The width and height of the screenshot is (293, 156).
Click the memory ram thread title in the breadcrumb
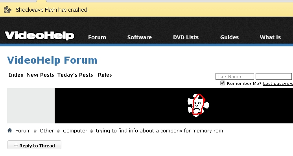[159, 130]
